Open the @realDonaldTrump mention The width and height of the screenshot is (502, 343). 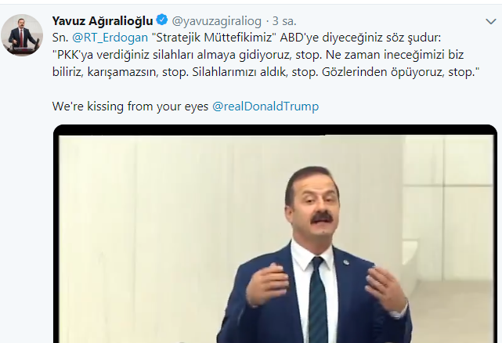coord(265,106)
